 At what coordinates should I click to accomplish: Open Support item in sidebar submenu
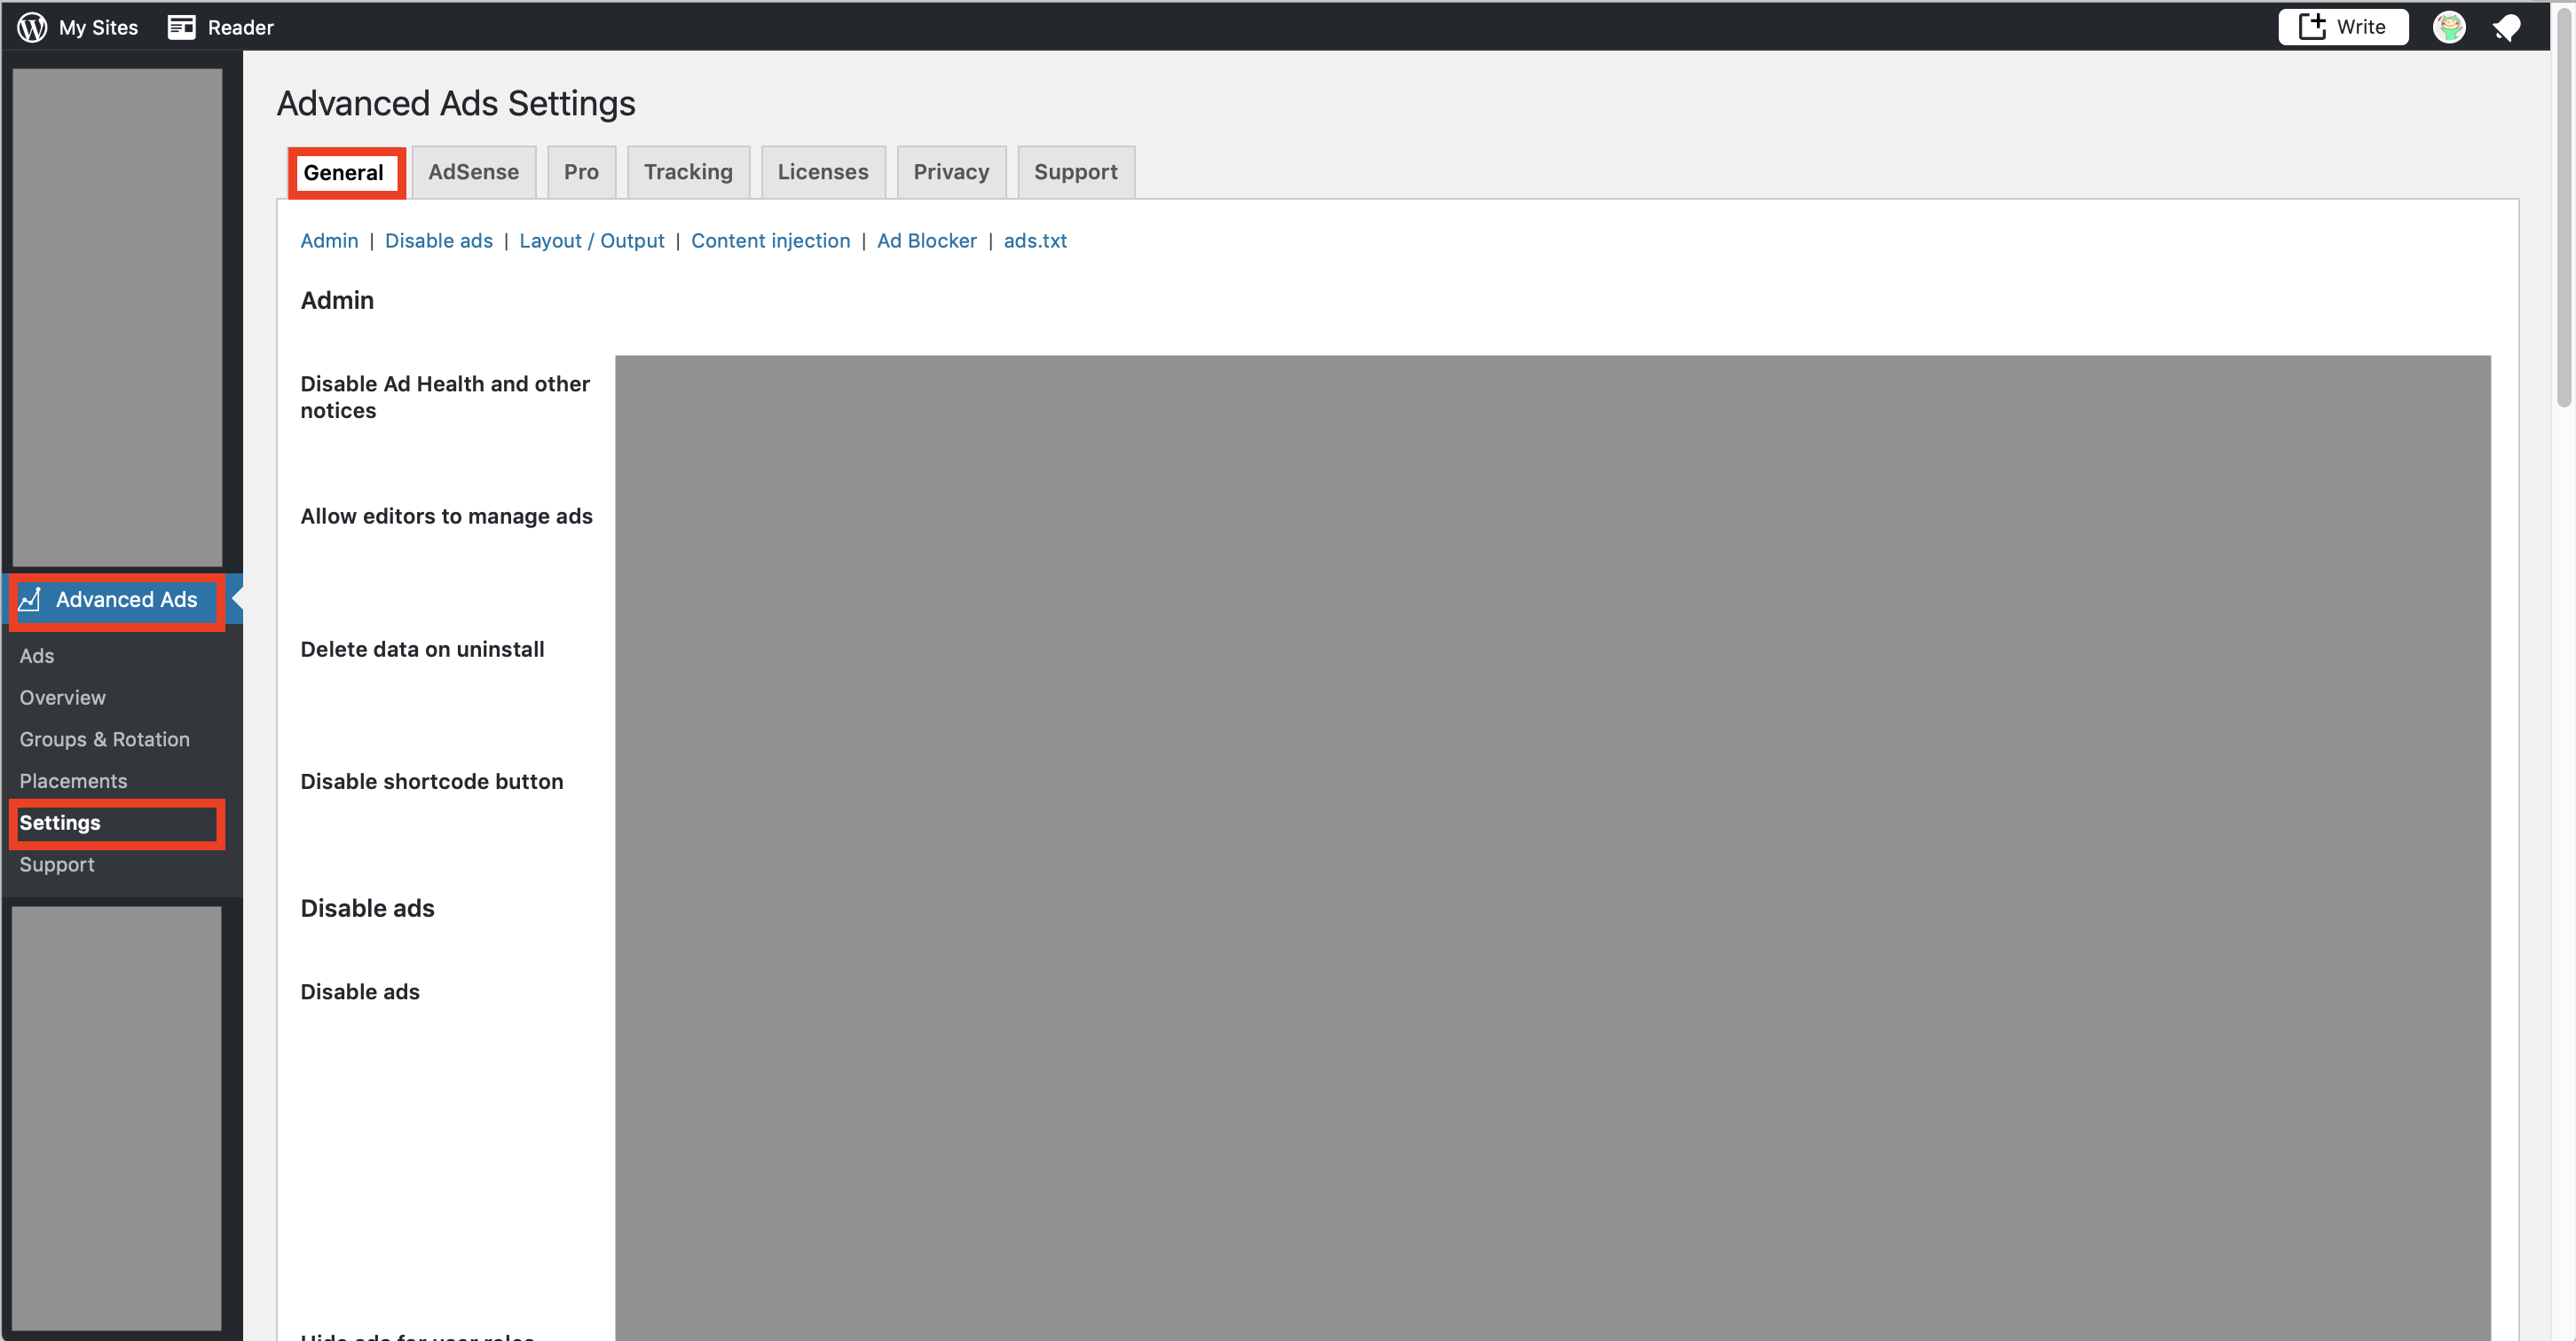click(x=57, y=865)
